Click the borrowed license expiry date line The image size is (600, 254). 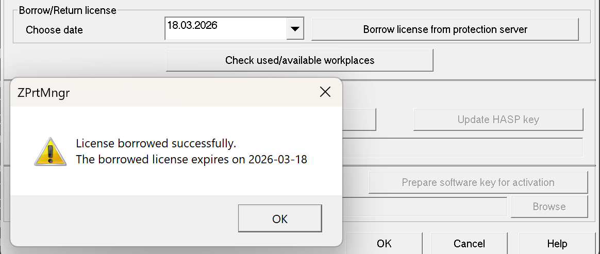(191, 160)
